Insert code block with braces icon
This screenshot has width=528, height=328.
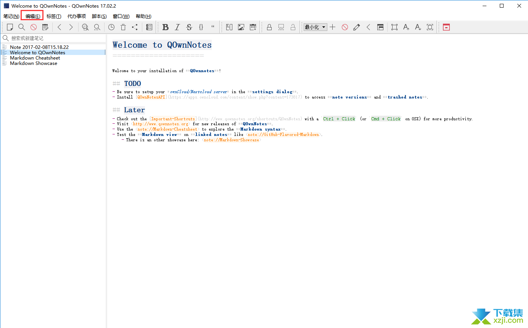click(x=201, y=27)
